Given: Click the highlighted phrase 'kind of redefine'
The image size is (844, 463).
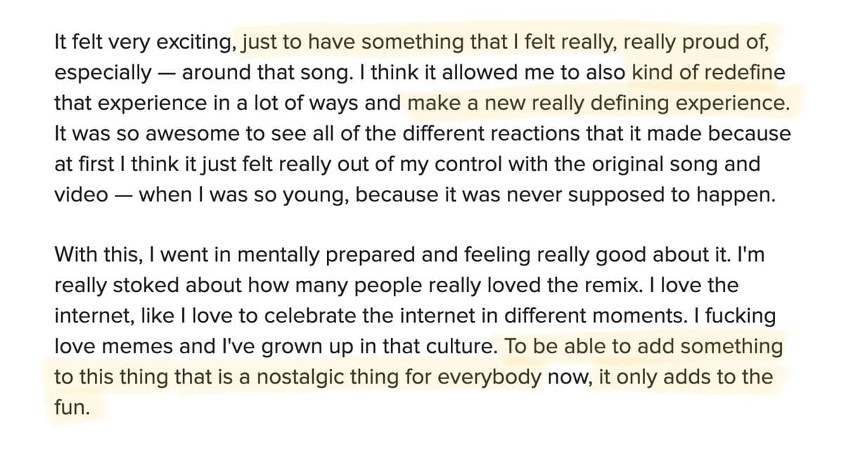Looking at the screenshot, I should click(708, 72).
